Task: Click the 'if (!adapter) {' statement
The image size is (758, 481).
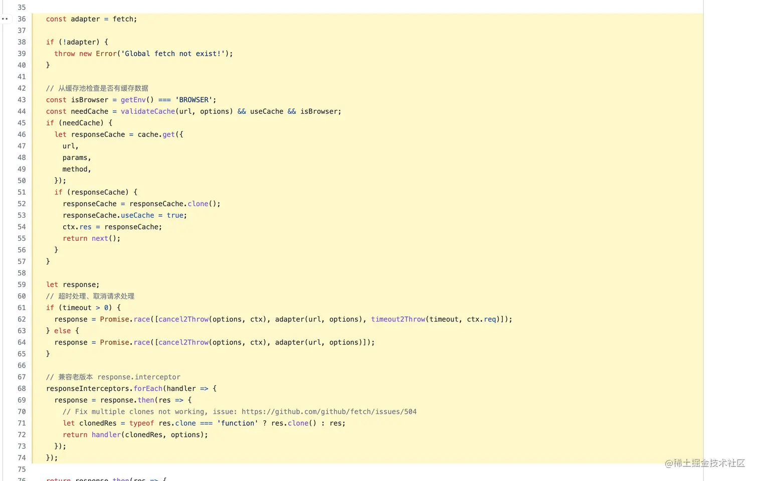Action: [77, 42]
